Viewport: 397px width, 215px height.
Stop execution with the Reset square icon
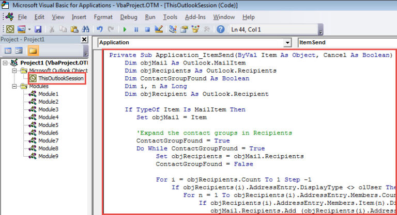pos(147,29)
